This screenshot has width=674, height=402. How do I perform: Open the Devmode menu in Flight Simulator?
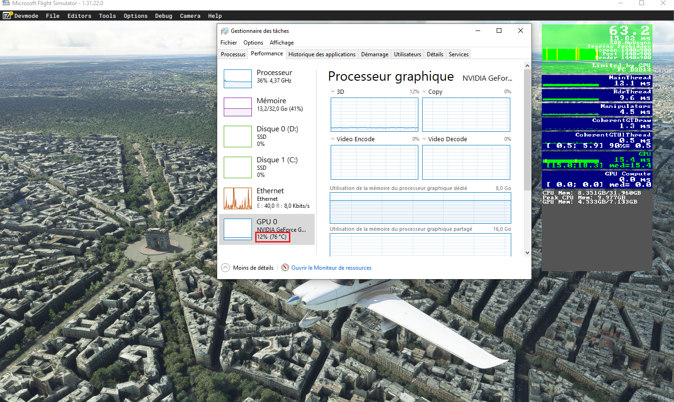[x=26, y=16]
